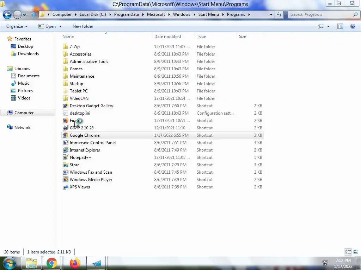Open the view options dropdown arrow
This screenshot has height=270, width=361.
coord(328,26)
